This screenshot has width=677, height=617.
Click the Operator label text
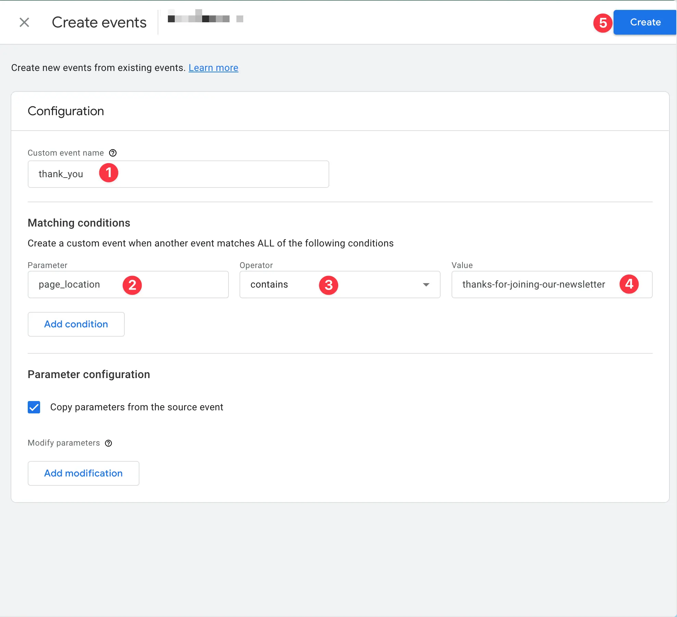tap(256, 265)
